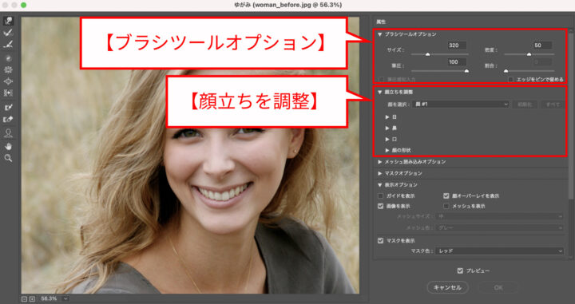Image resolution: width=575 pixels, height=304 pixels.
Task: Click the 密度 slider handle
Action: [x=529, y=54]
